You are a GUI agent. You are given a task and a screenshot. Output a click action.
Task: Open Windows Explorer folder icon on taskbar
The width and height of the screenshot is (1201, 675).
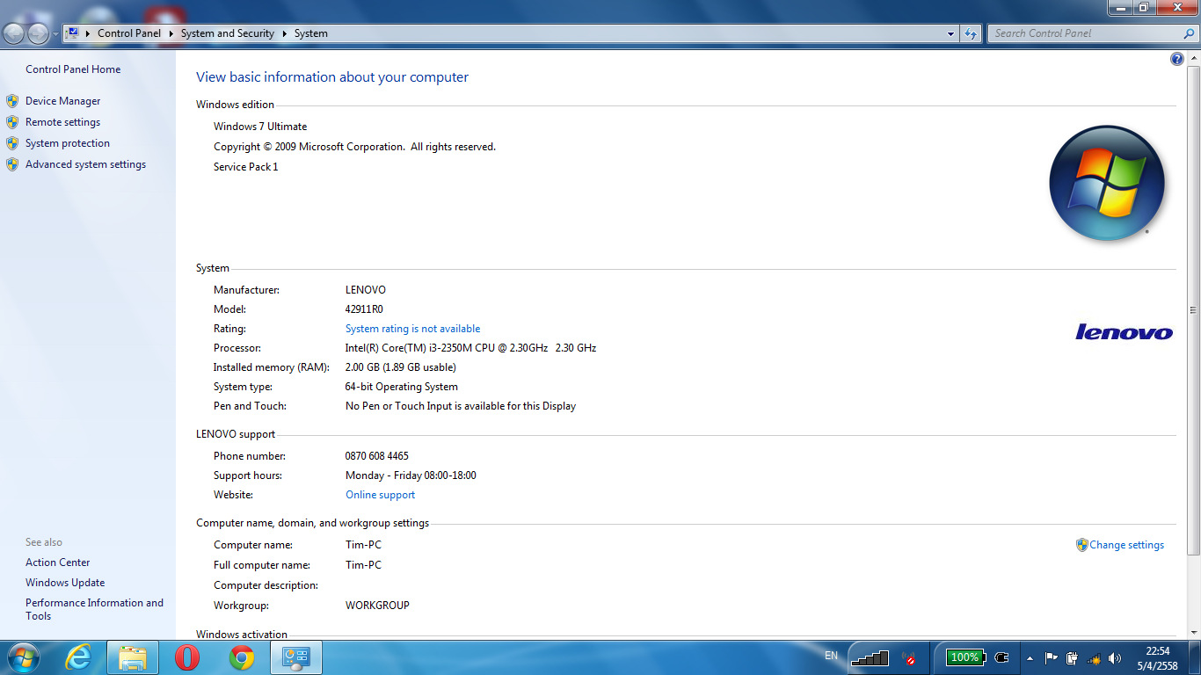click(133, 657)
